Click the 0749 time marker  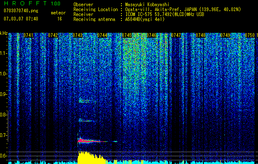click(225, 35)
